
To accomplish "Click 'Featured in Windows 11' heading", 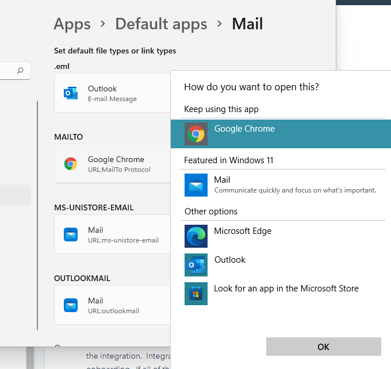I will pyautogui.click(x=228, y=160).
